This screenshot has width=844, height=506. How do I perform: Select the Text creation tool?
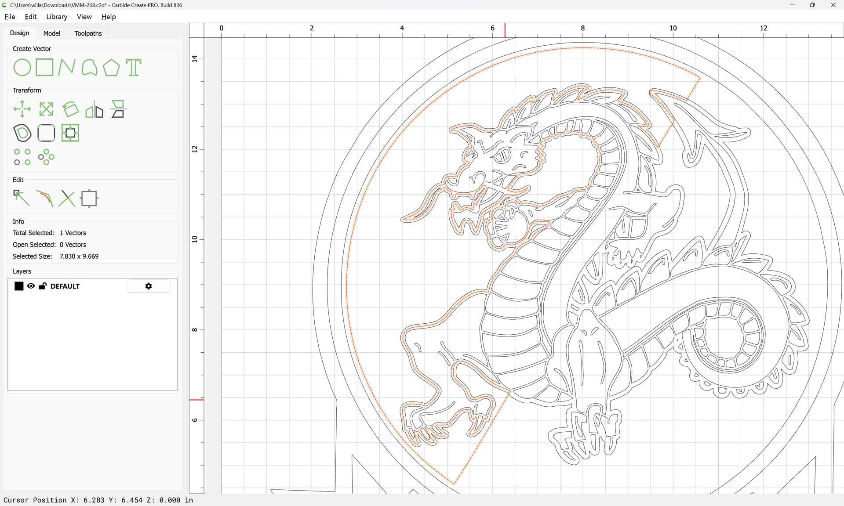(134, 68)
